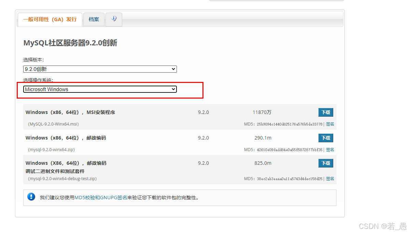408x233 pixels.
Task: Open 签名 link for winx64-debug-test.zip
Action: 330,179
